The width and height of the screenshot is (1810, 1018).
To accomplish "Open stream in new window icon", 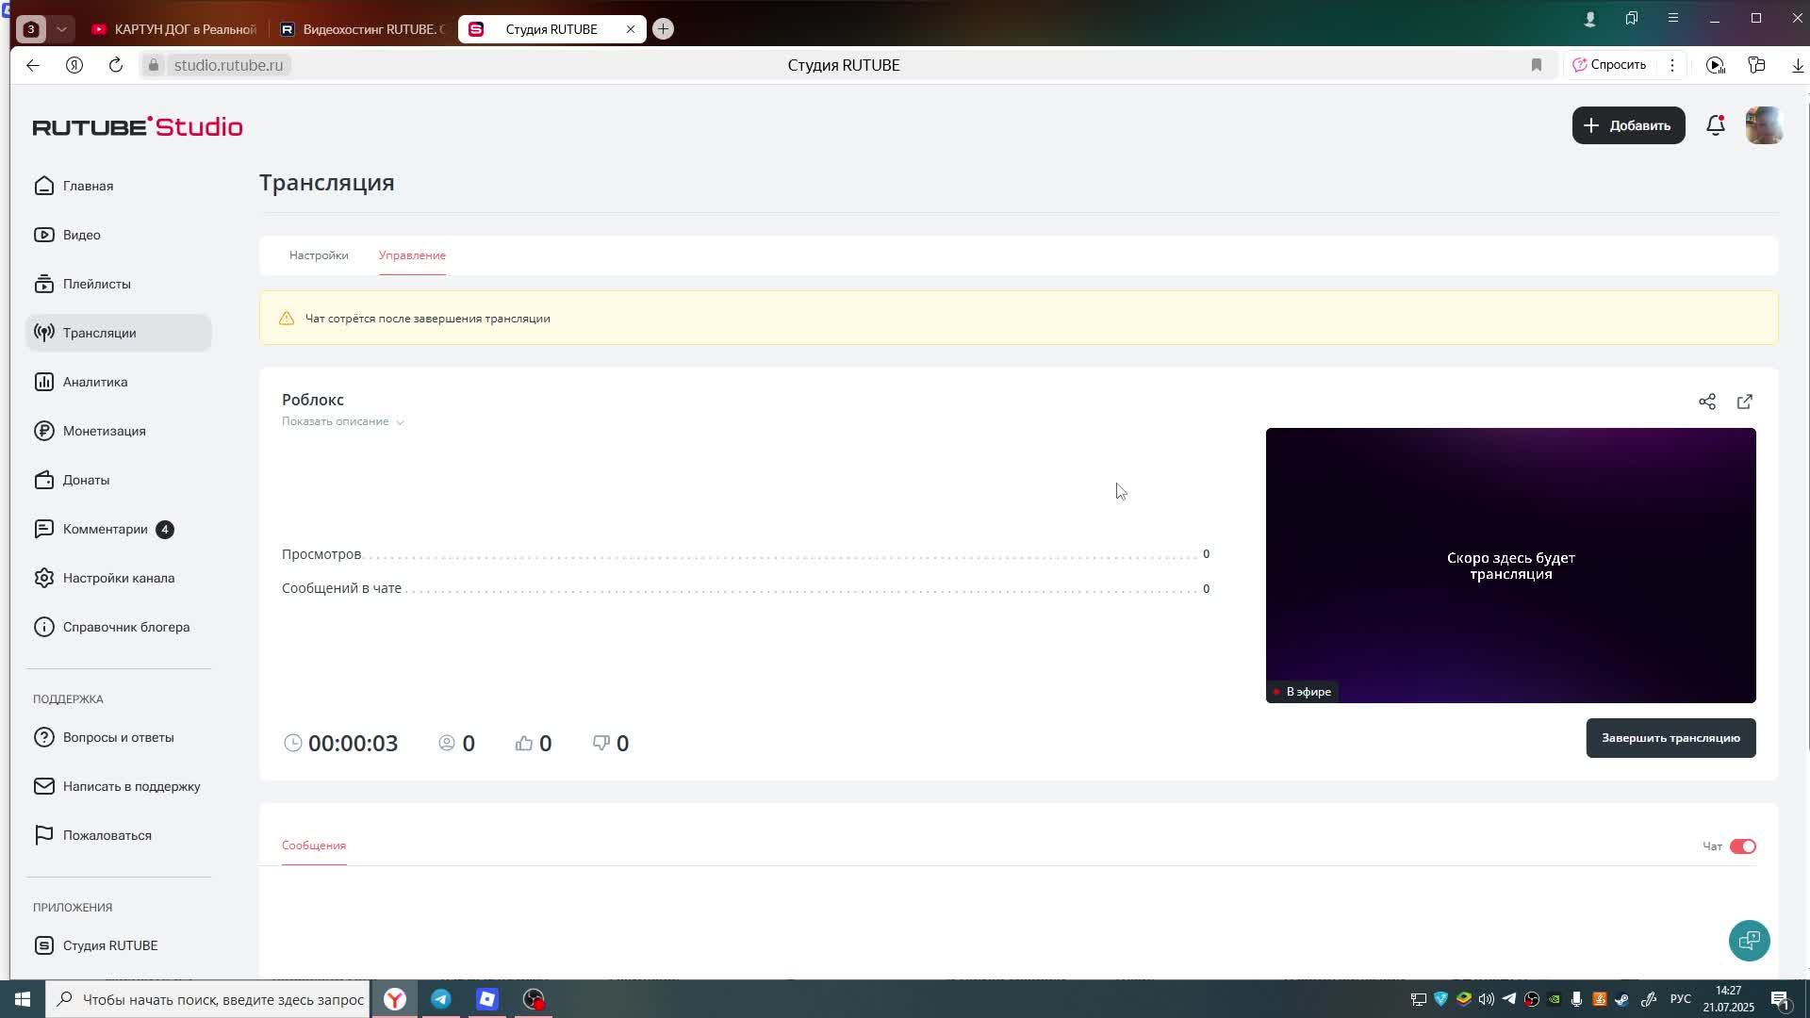I will click(x=1744, y=402).
